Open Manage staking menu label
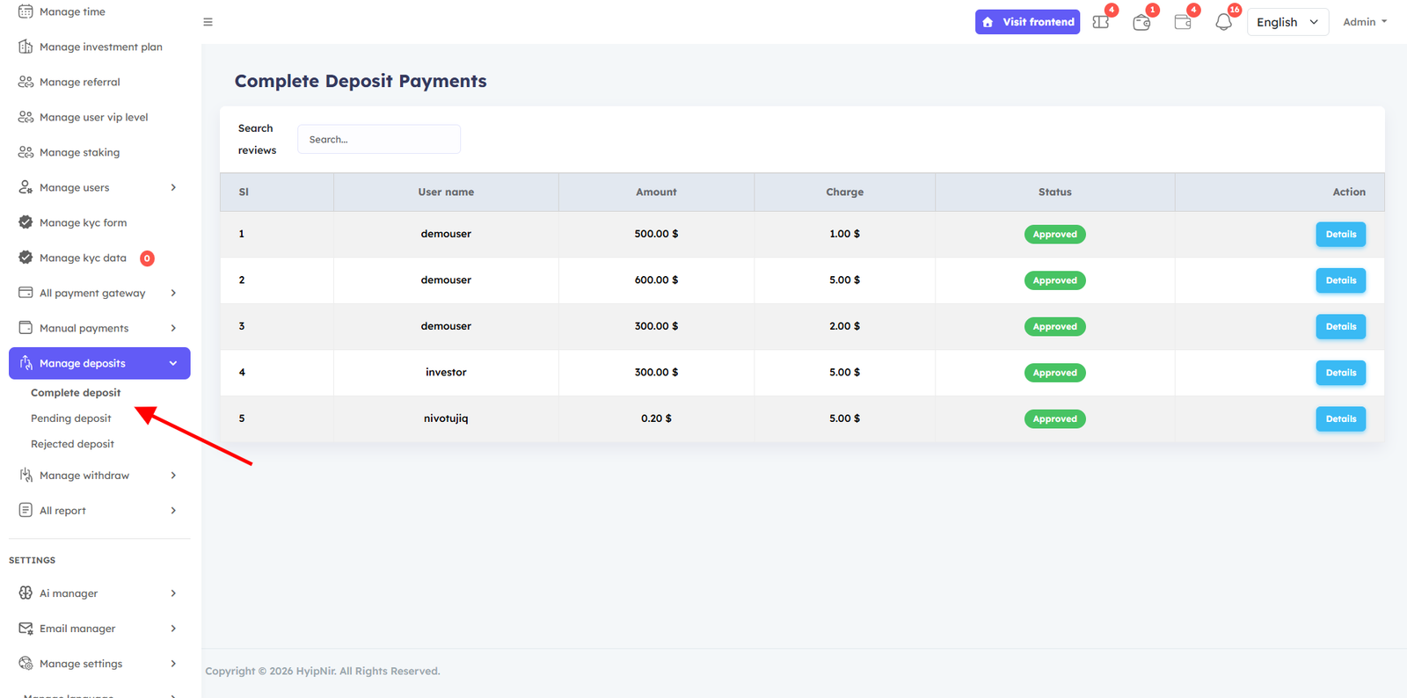Screen dimensions: 1407x698 [79, 152]
